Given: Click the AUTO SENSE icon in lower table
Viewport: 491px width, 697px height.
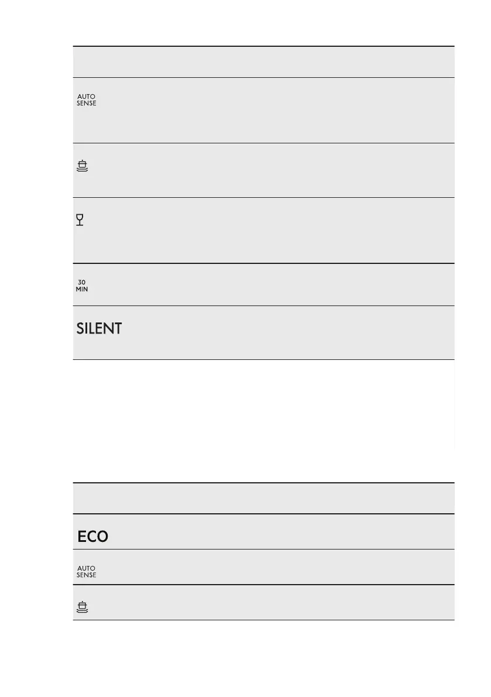Looking at the screenshot, I should tap(86, 571).
